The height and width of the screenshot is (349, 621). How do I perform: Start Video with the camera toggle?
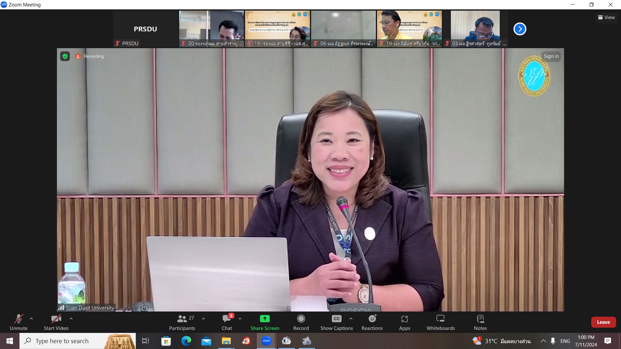tap(56, 322)
